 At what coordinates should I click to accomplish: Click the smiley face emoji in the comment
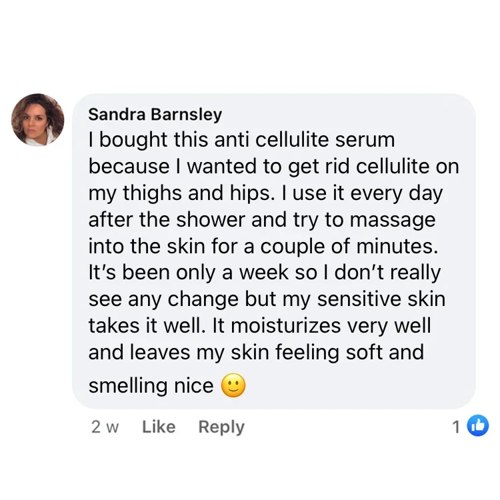[233, 385]
